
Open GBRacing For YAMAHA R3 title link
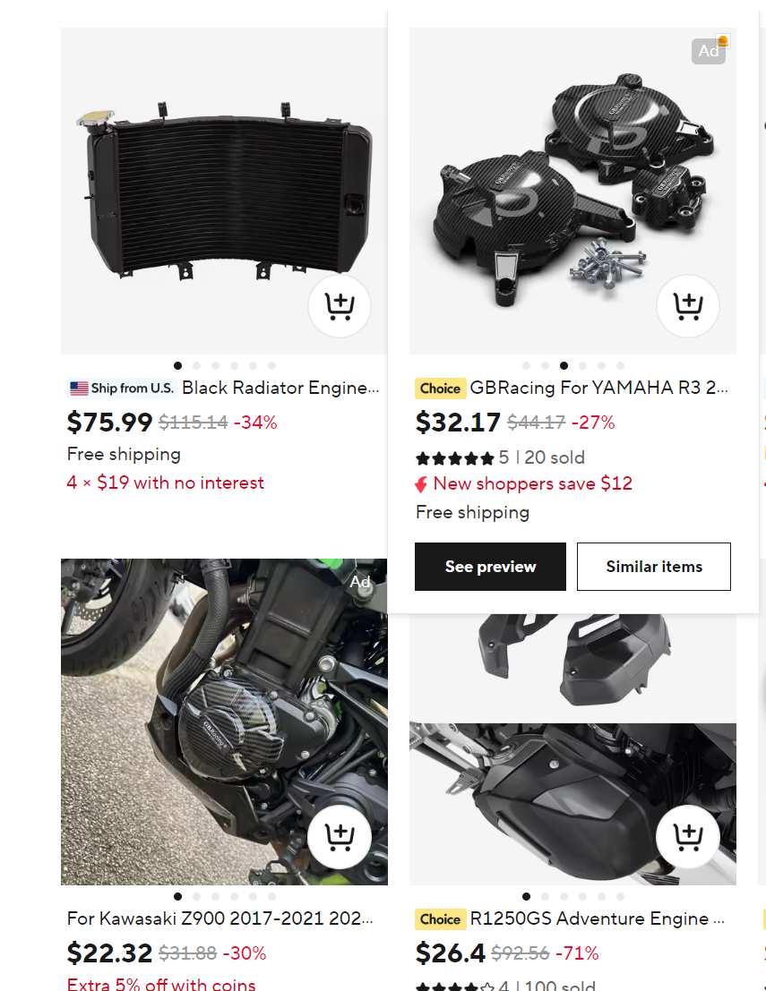click(598, 388)
